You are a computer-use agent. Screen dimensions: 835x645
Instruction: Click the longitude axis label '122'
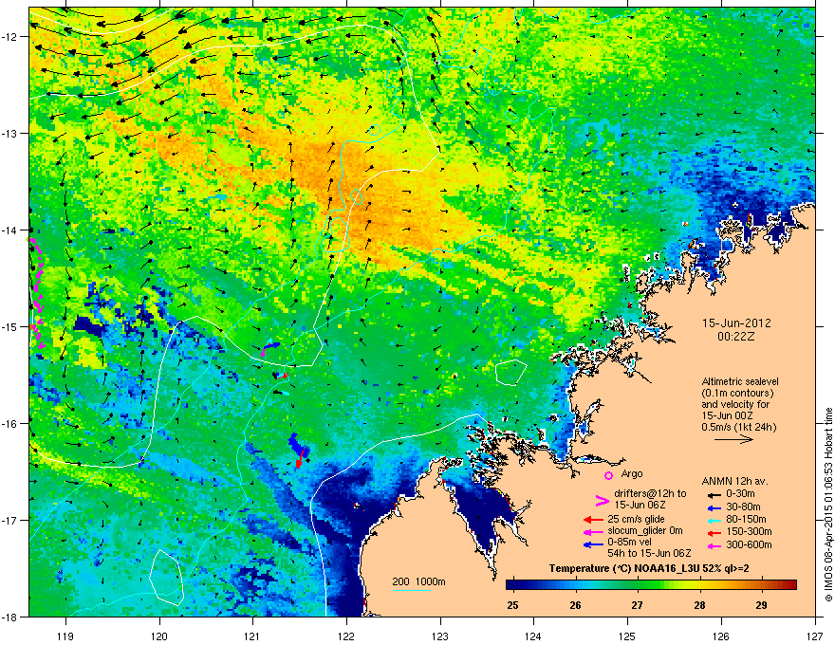pos(346,636)
